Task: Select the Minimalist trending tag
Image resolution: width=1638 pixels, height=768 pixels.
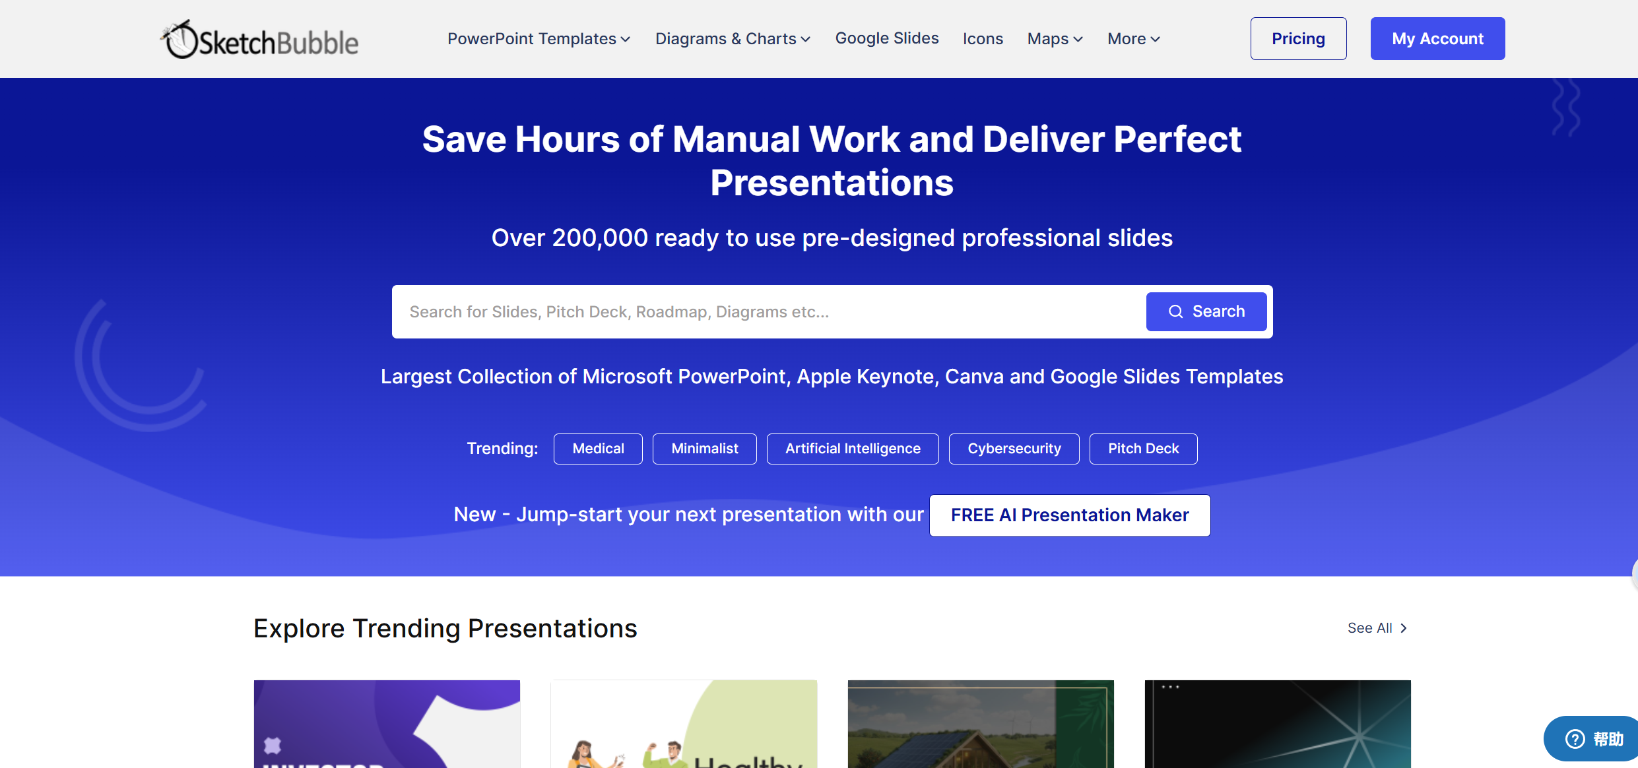Action: tap(705, 449)
